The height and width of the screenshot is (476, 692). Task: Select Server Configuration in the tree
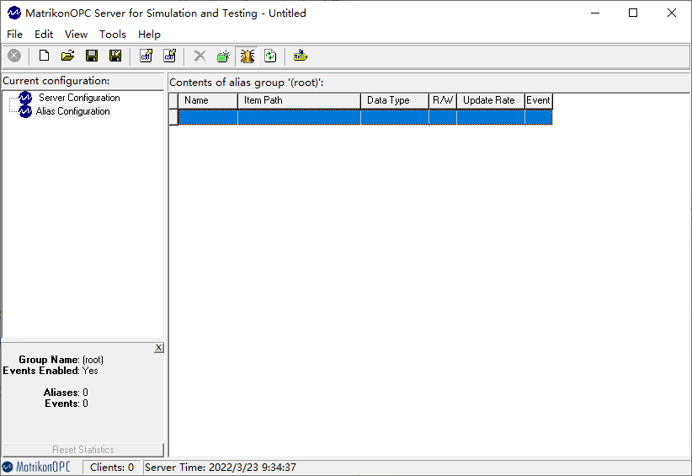(79, 98)
